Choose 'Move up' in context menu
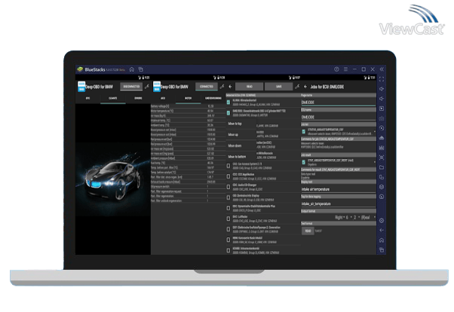 click(x=241, y=135)
